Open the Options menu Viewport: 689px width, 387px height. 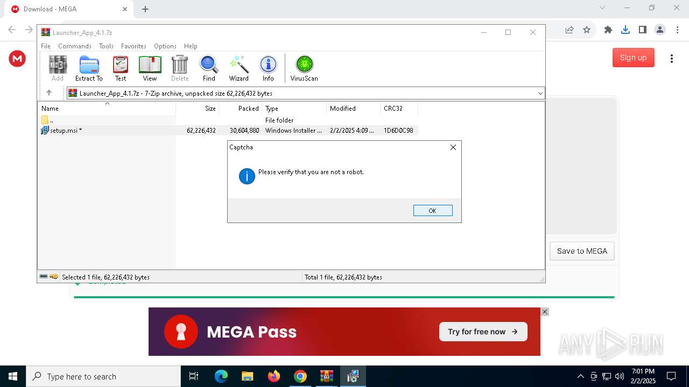(x=165, y=46)
